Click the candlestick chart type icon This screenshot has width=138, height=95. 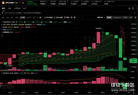click(40, 17)
